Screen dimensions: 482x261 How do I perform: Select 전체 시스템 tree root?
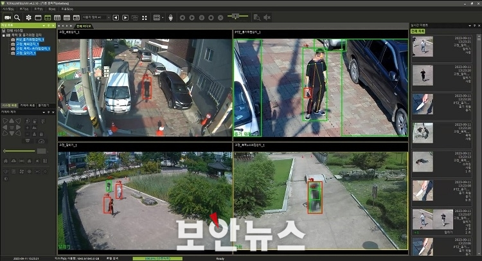click(x=15, y=31)
